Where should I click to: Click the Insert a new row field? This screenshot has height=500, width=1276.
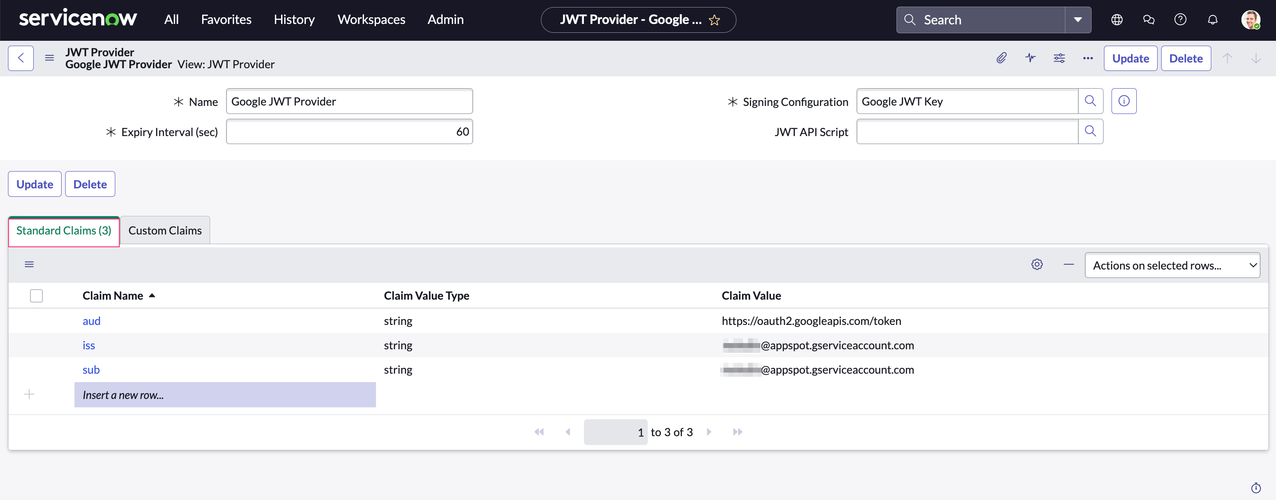[123, 395]
